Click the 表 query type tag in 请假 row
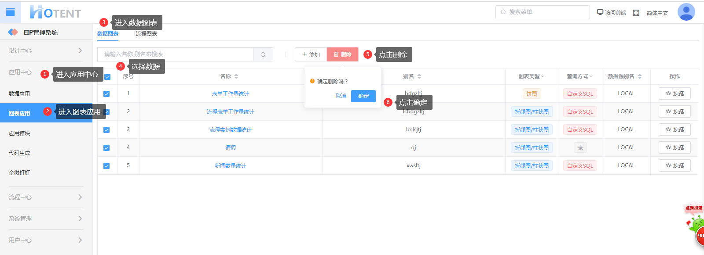 pyautogui.click(x=580, y=148)
